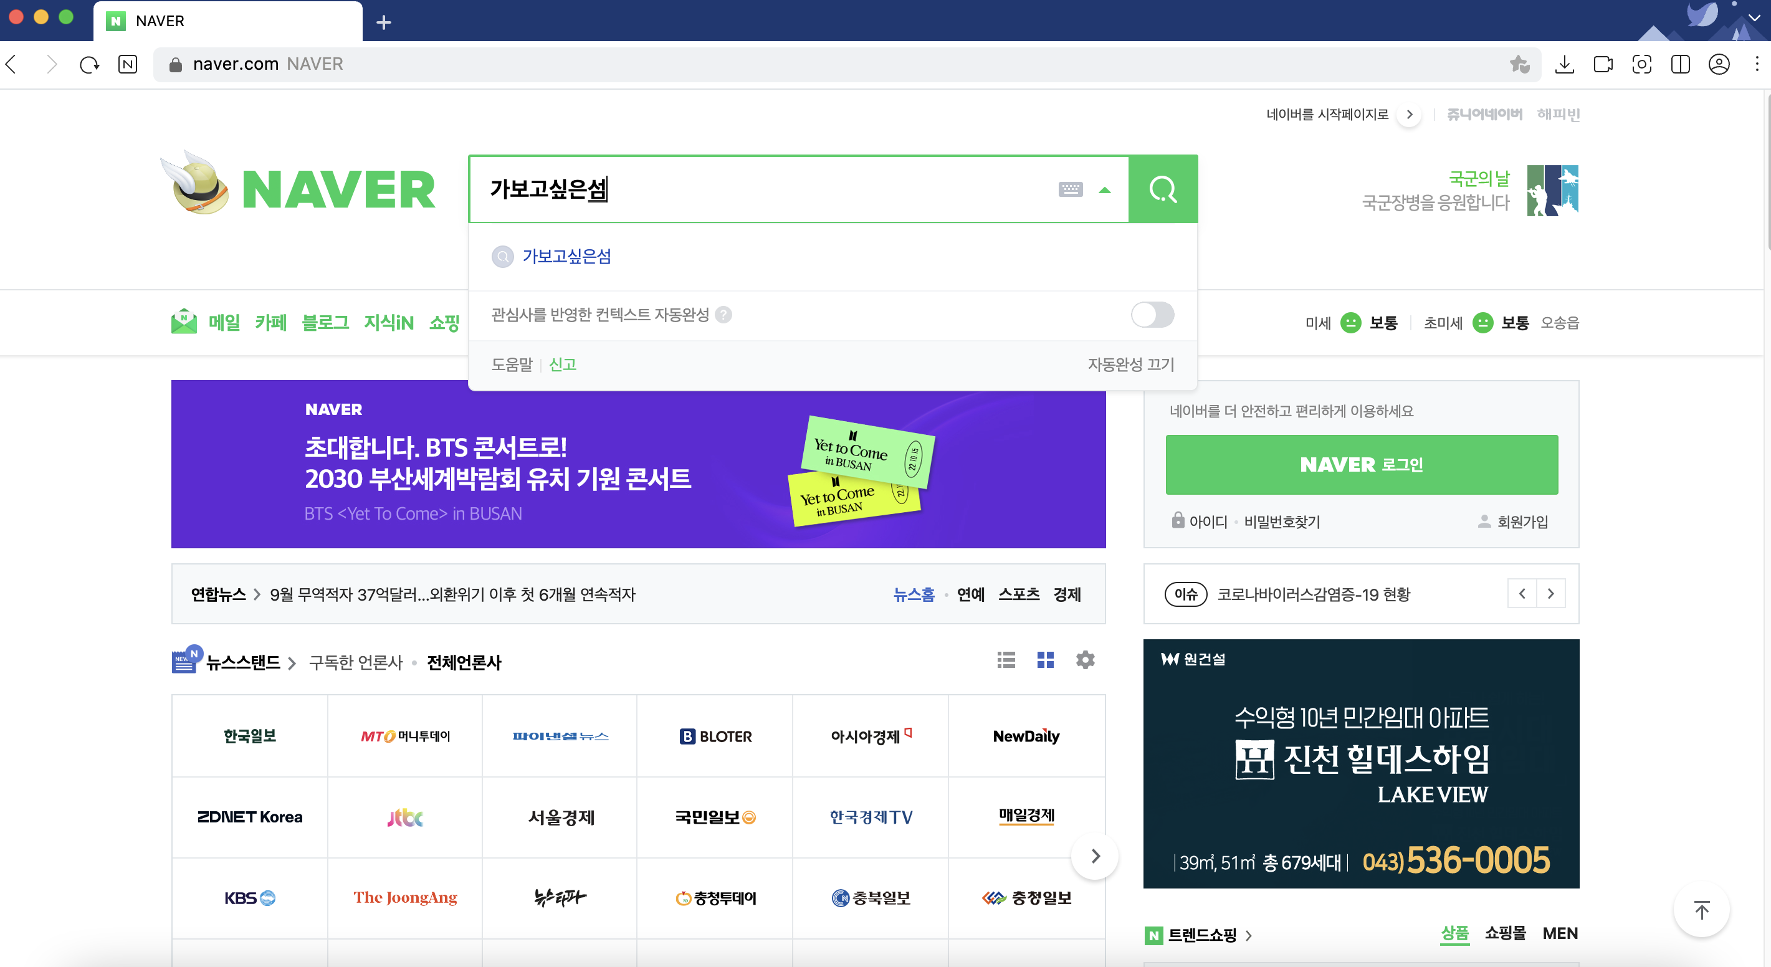
Task: Turn off autocomplete via 자동완성 끄기
Action: click(x=1130, y=364)
